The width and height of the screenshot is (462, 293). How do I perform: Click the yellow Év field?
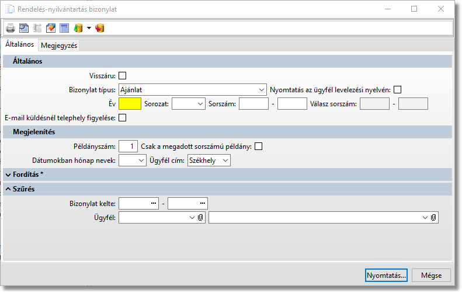click(x=130, y=104)
